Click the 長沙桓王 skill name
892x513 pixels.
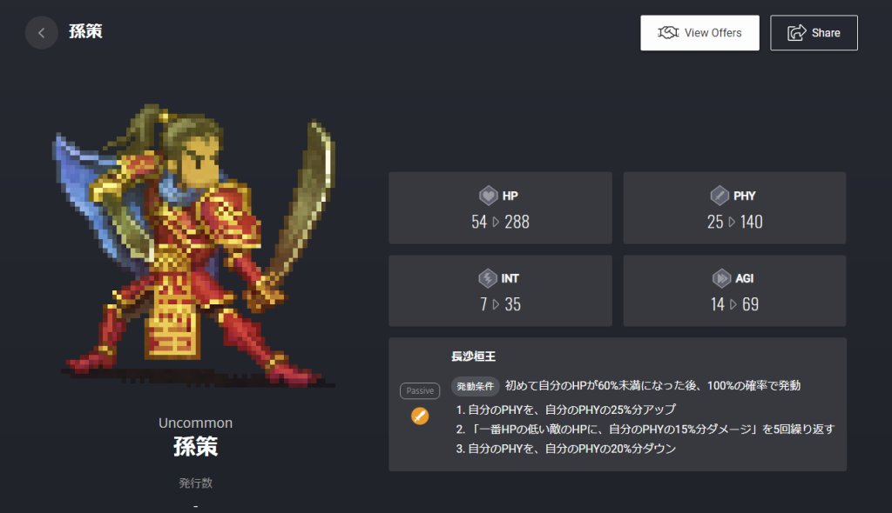tap(473, 356)
